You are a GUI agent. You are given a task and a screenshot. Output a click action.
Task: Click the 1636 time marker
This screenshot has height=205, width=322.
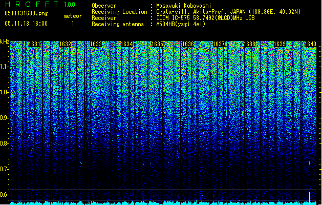[188, 44]
